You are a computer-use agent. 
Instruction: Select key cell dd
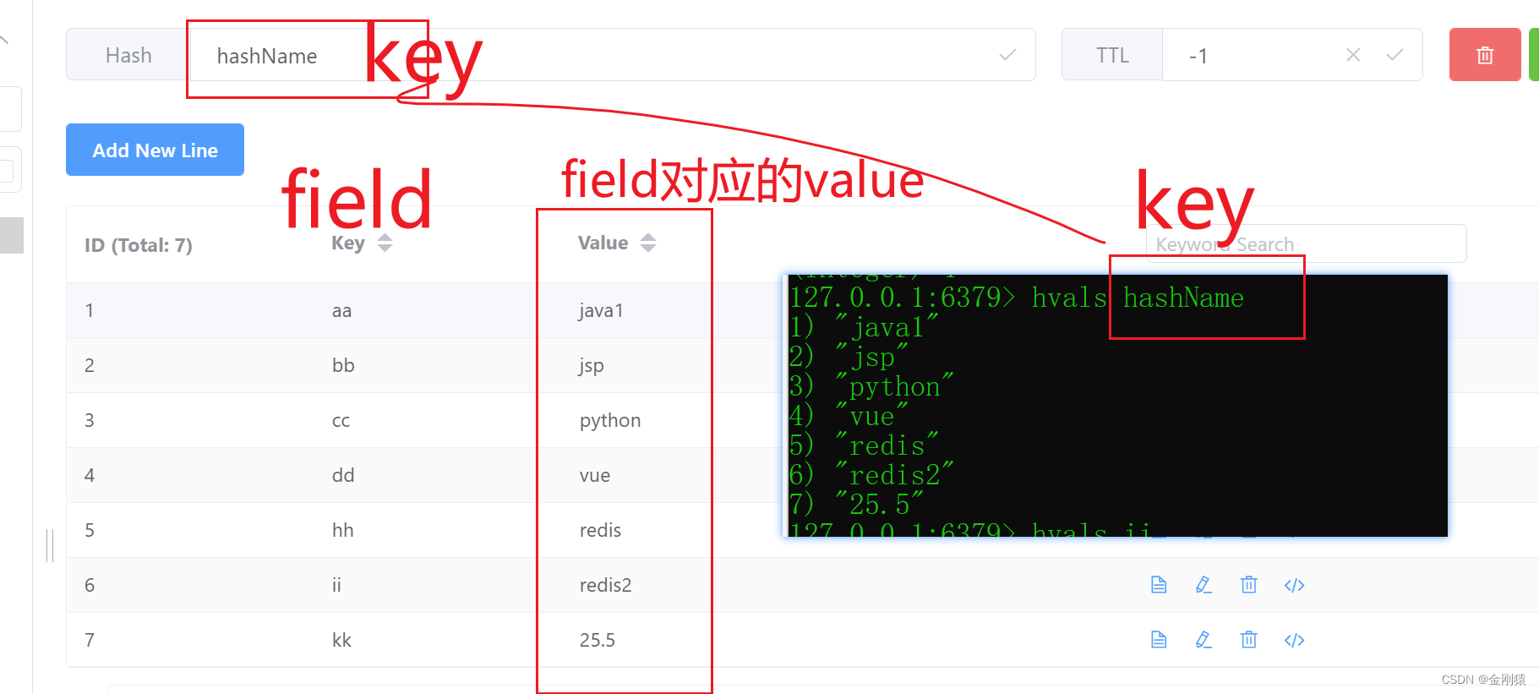click(x=343, y=475)
